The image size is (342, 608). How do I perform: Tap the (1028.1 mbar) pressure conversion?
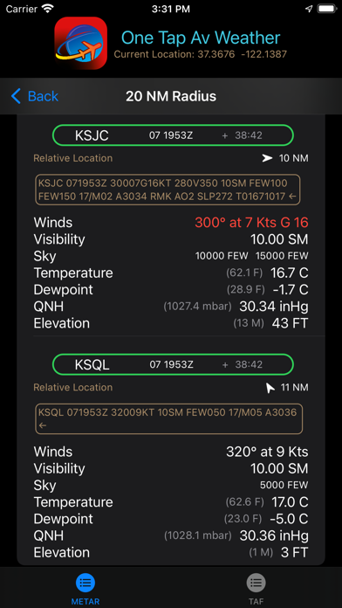point(198,535)
